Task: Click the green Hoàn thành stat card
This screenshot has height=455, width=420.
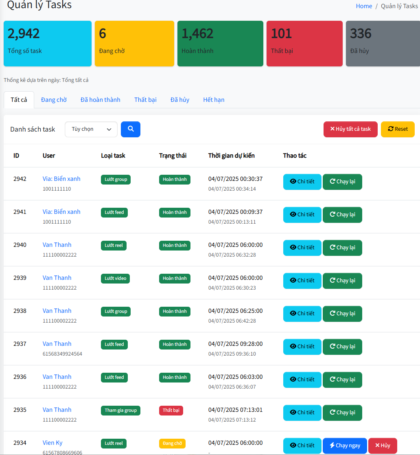Action: pyautogui.click(x=220, y=44)
